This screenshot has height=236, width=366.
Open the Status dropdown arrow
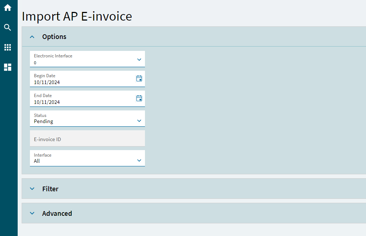tap(139, 121)
